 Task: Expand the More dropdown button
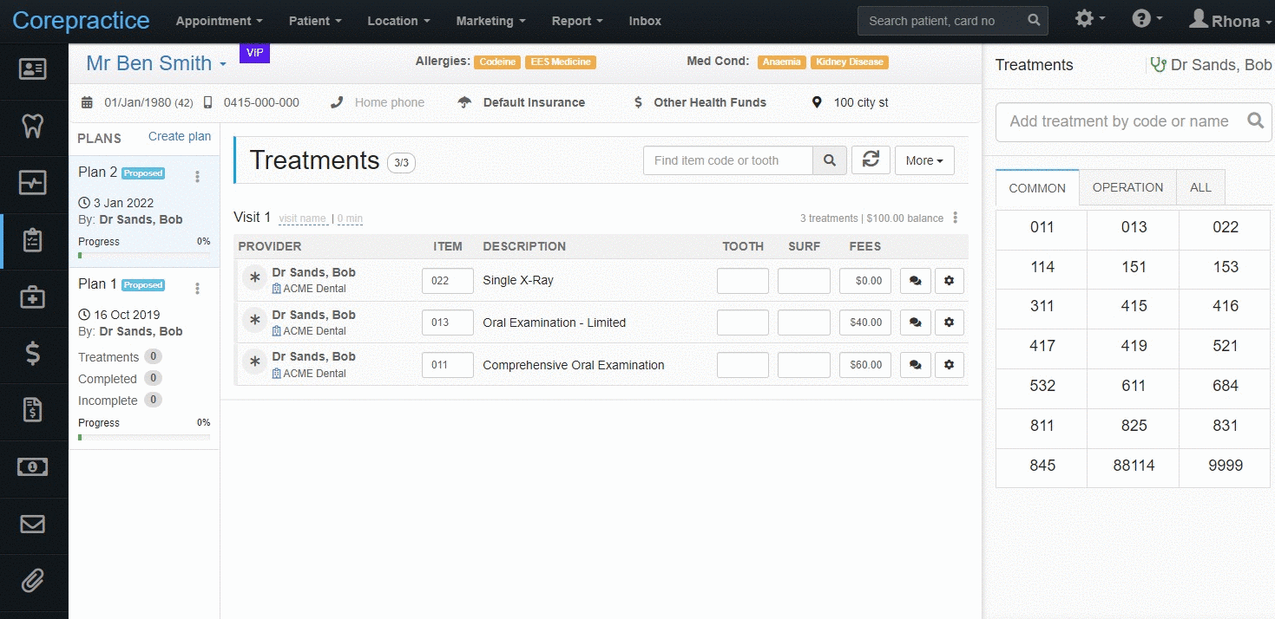point(924,160)
